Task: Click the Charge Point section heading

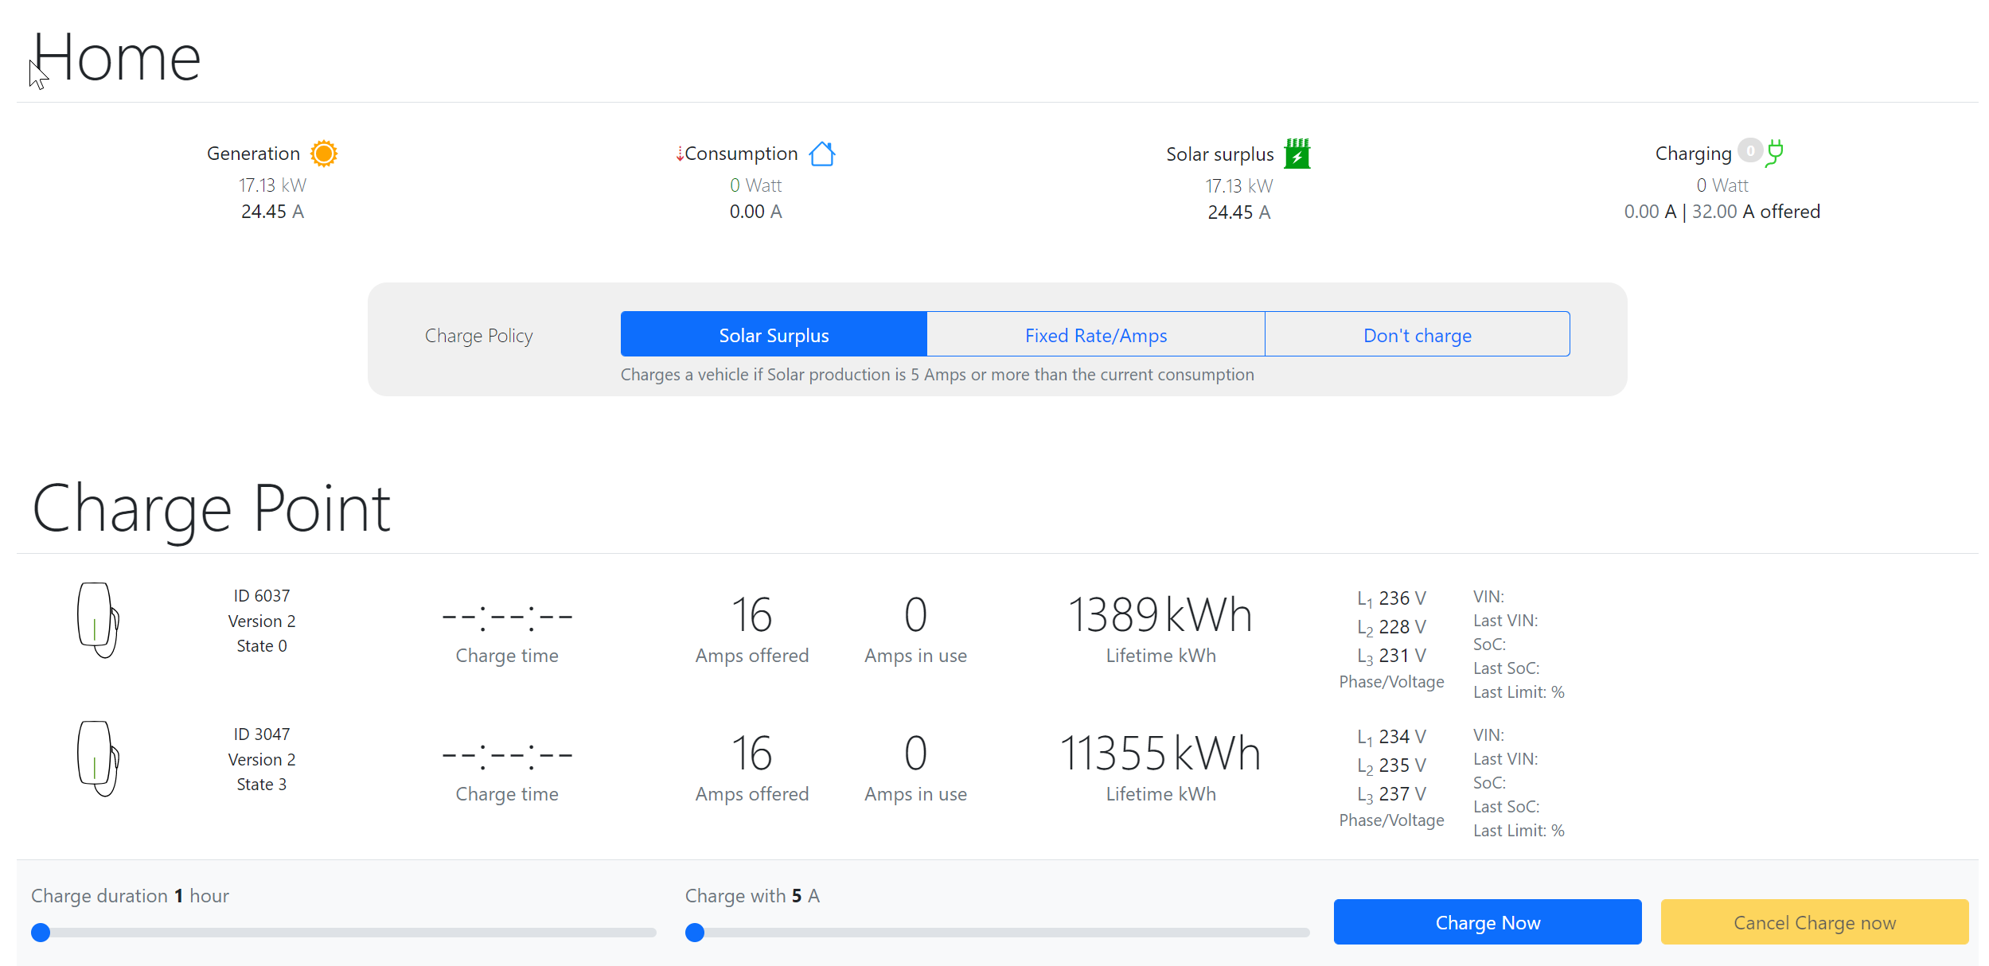Action: click(211, 508)
